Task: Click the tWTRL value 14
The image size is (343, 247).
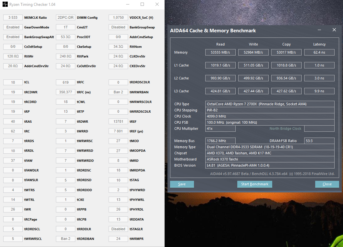Action: (x=13, y=200)
